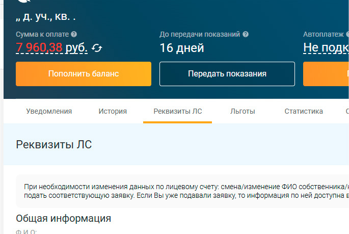Open the 7 960,38 руб. amount link

coord(51,47)
